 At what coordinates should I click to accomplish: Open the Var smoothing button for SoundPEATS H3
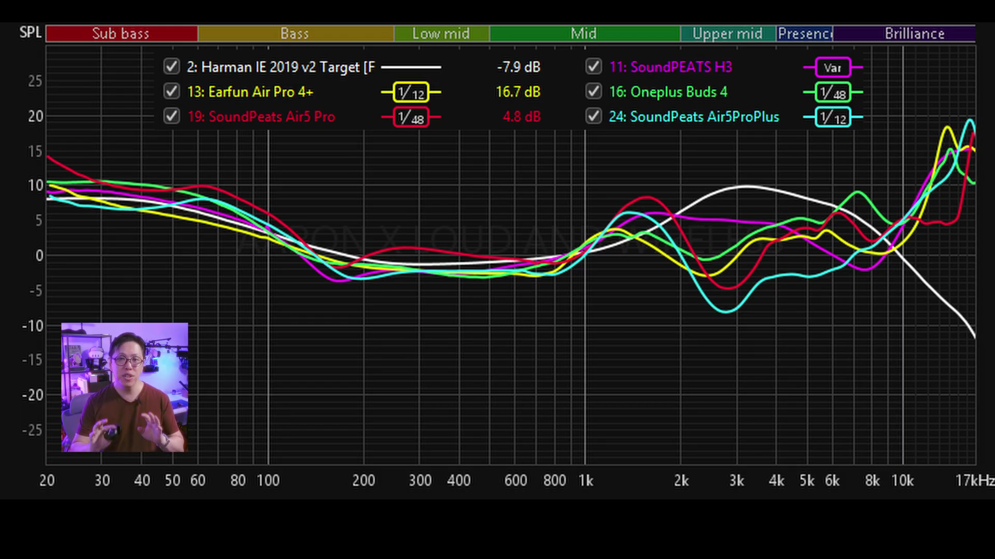[833, 67]
